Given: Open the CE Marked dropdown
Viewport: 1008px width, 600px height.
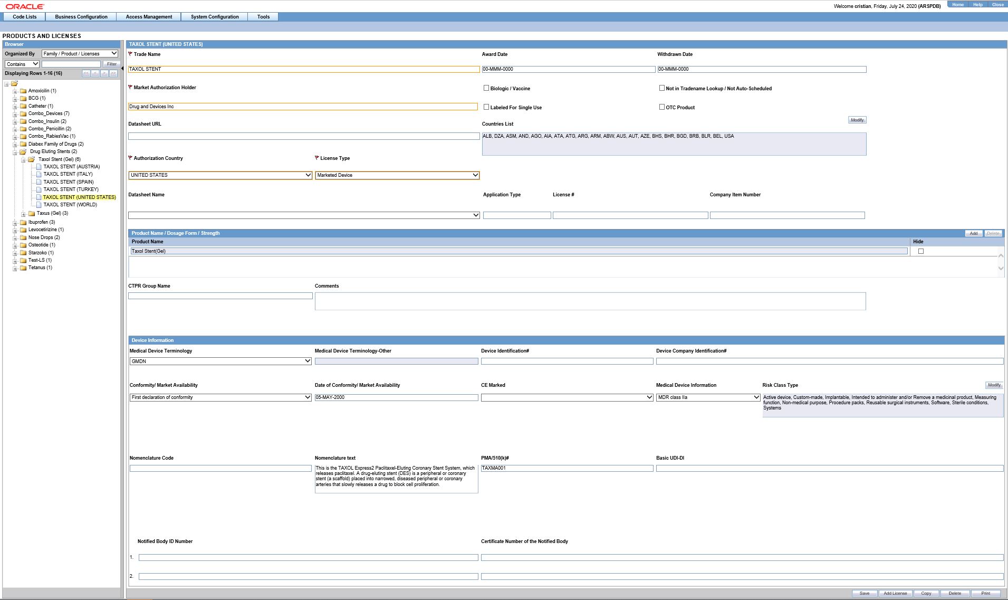Looking at the screenshot, I should pos(568,397).
